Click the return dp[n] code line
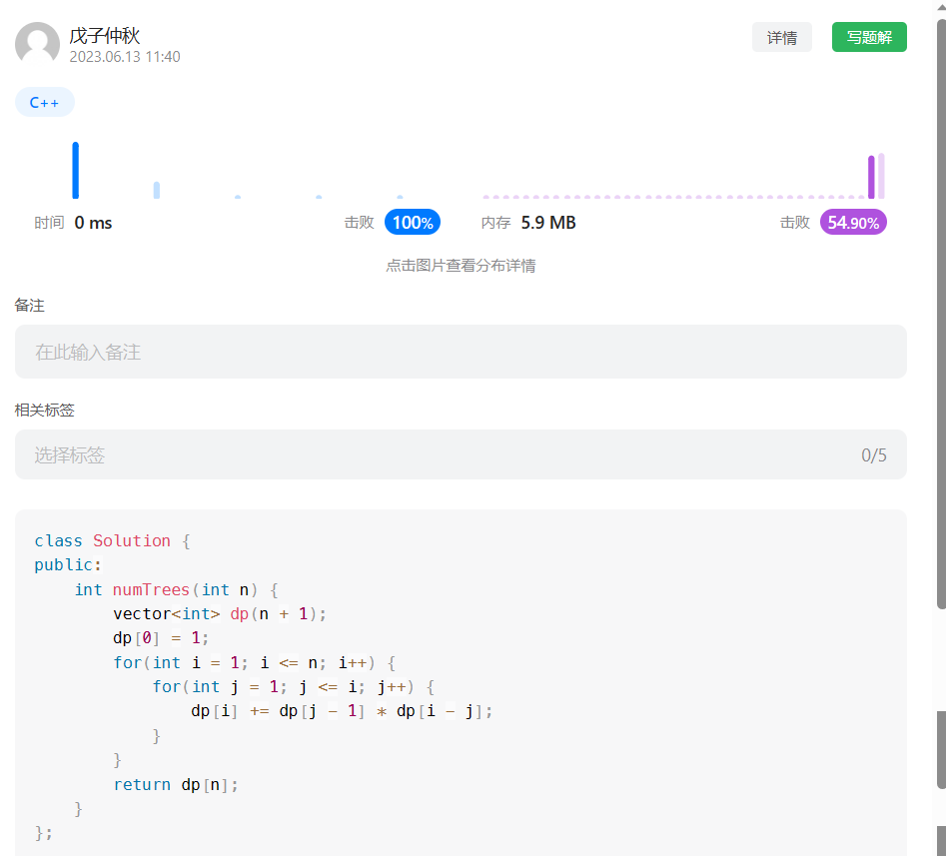This screenshot has height=856, width=946. click(x=176, y=784)
